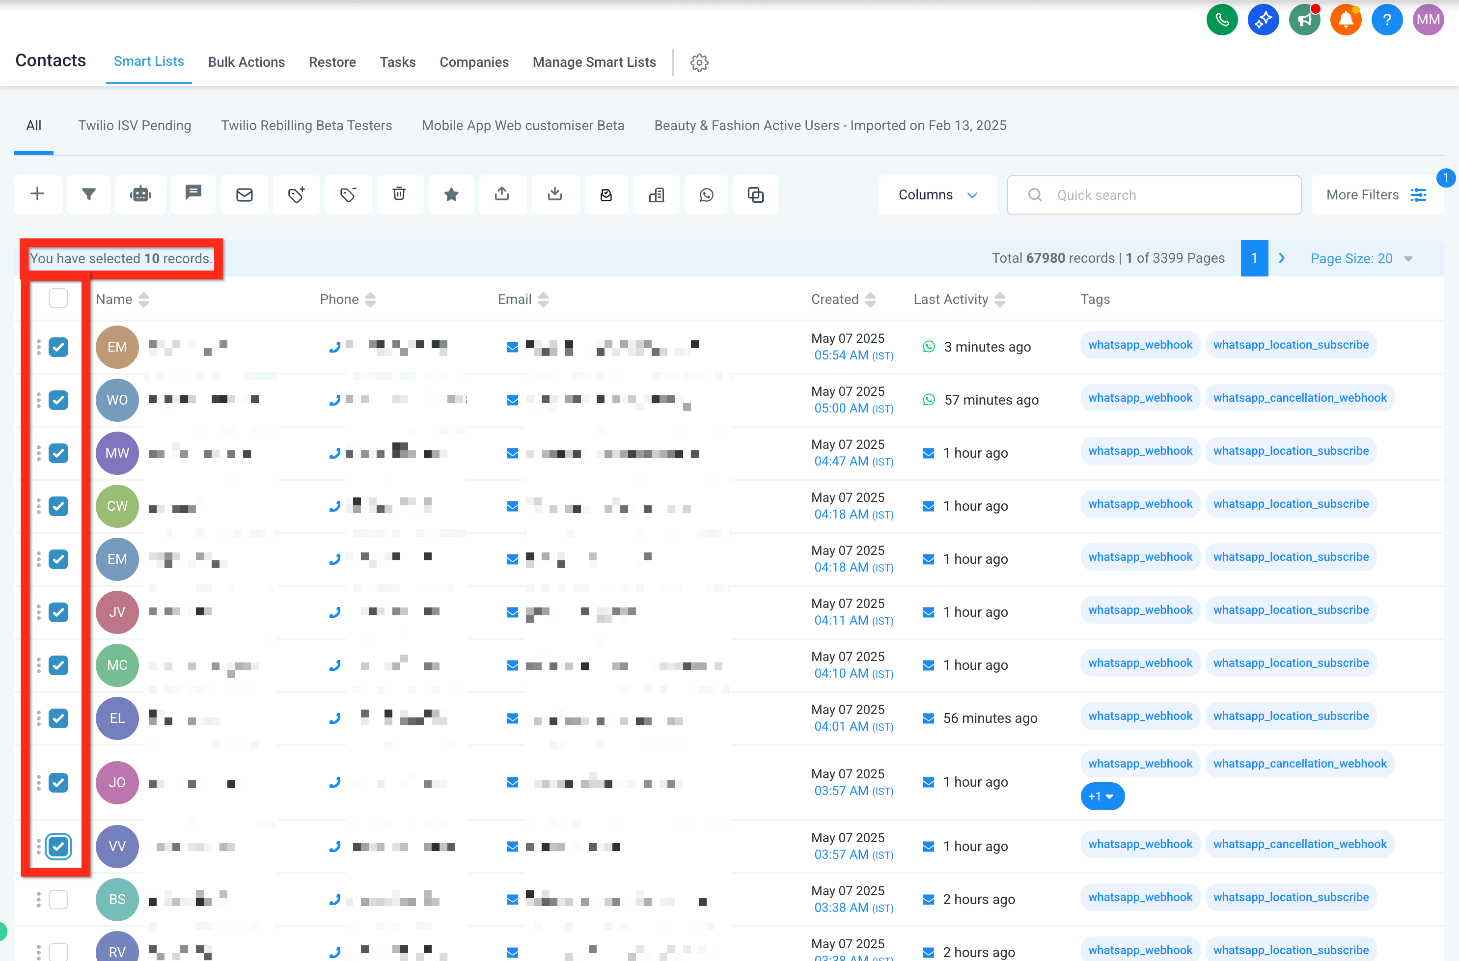Click page number 1 button
The height and width of the screenshot is (961, 1459).
click(1254, 258)
